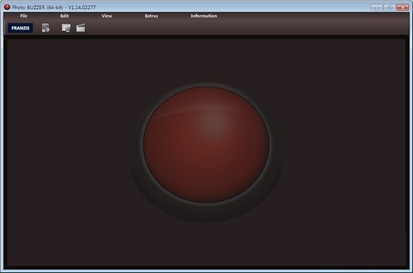Open the Information menu

(x=204, y=16)
